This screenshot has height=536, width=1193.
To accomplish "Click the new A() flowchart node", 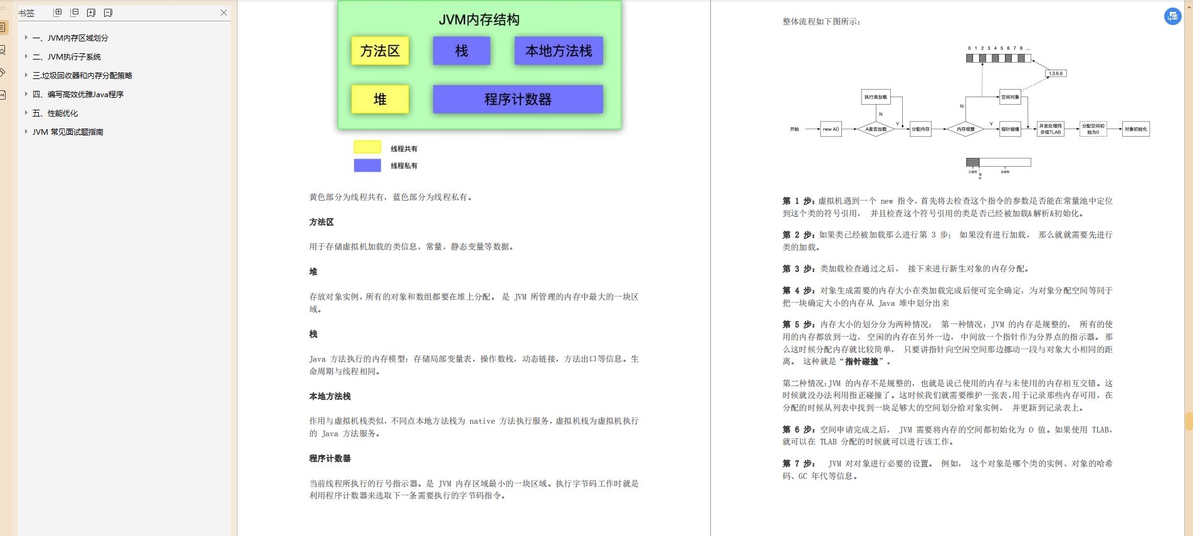I will (831, 129).
